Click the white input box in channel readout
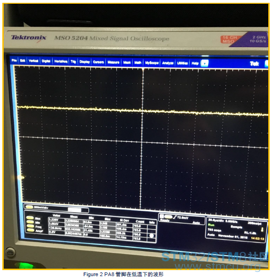The image size is (272, 278). click(75, 210)
